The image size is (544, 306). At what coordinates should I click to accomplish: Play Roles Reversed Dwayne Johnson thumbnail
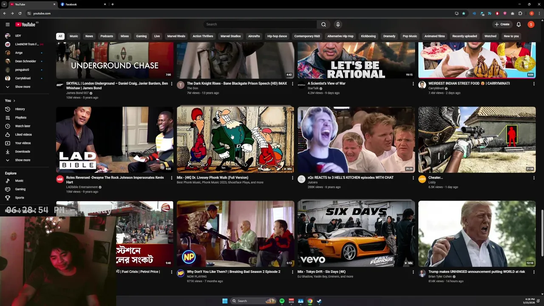pyautogui.click(x=115, y=139)
